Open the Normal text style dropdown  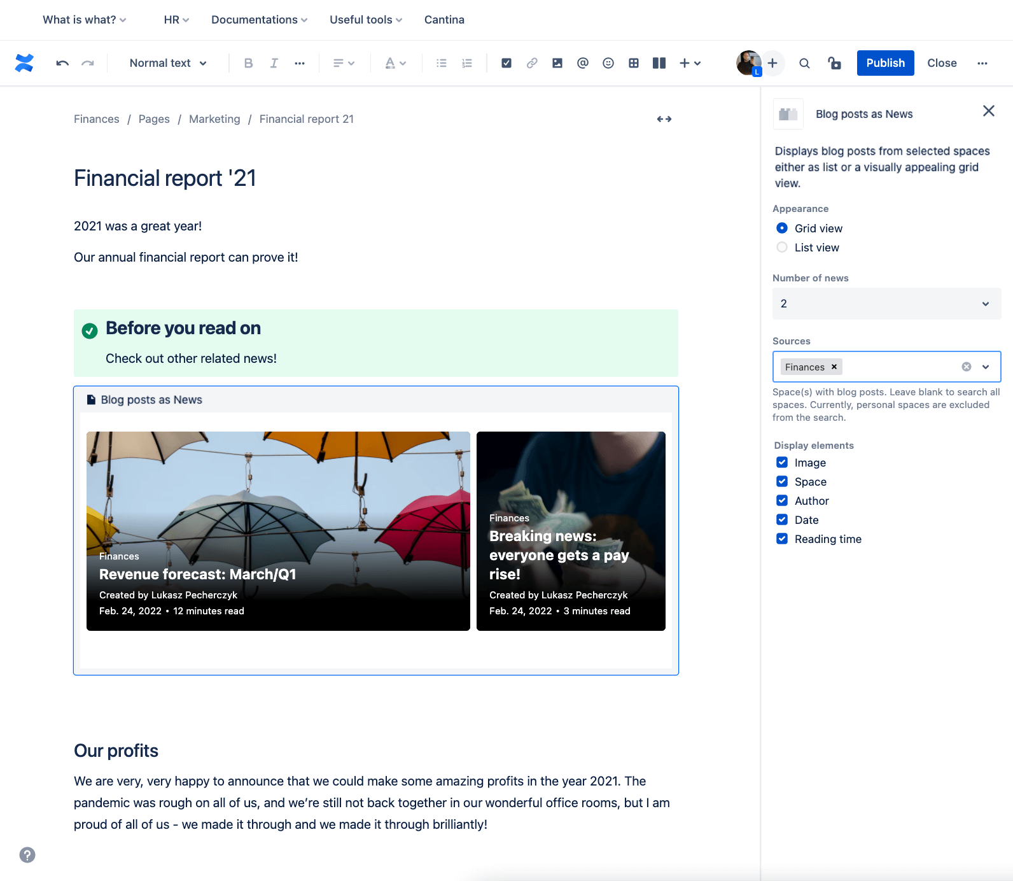pyautogui.click(x=168, y=63)
